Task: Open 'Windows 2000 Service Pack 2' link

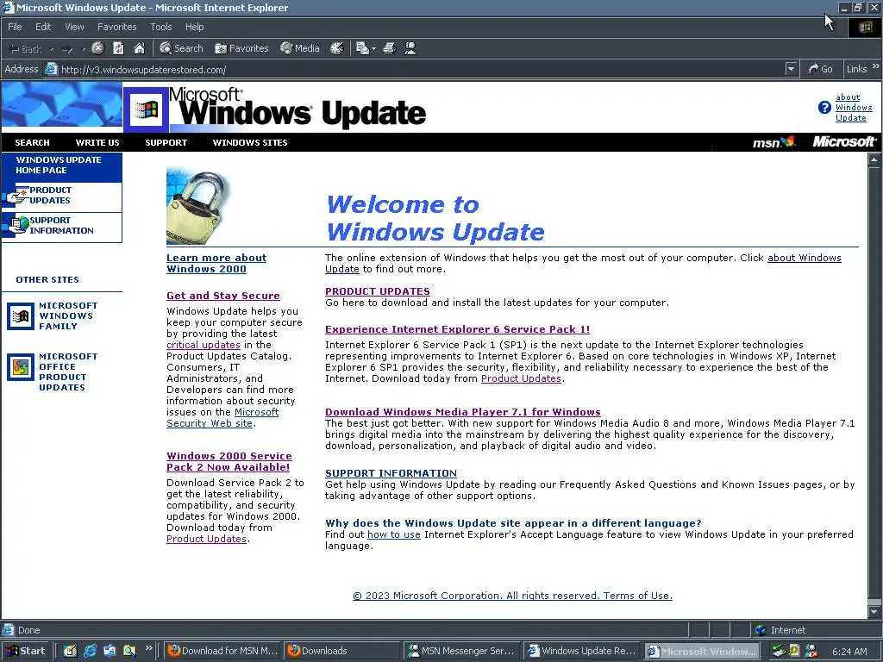Action: 229,462
